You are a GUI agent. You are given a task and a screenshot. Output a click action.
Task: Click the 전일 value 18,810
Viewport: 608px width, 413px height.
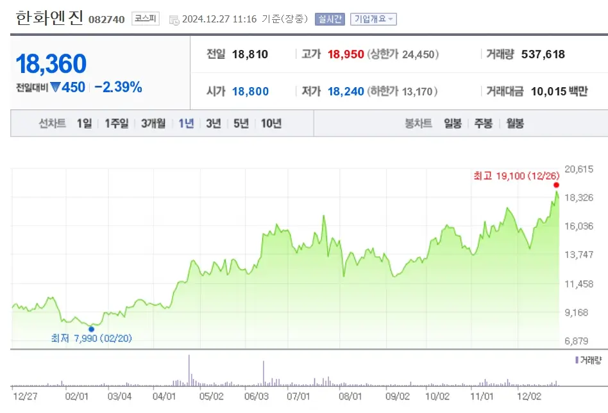[x=250, y=54]
